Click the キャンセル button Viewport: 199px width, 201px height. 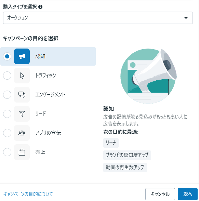pos(160,194)
